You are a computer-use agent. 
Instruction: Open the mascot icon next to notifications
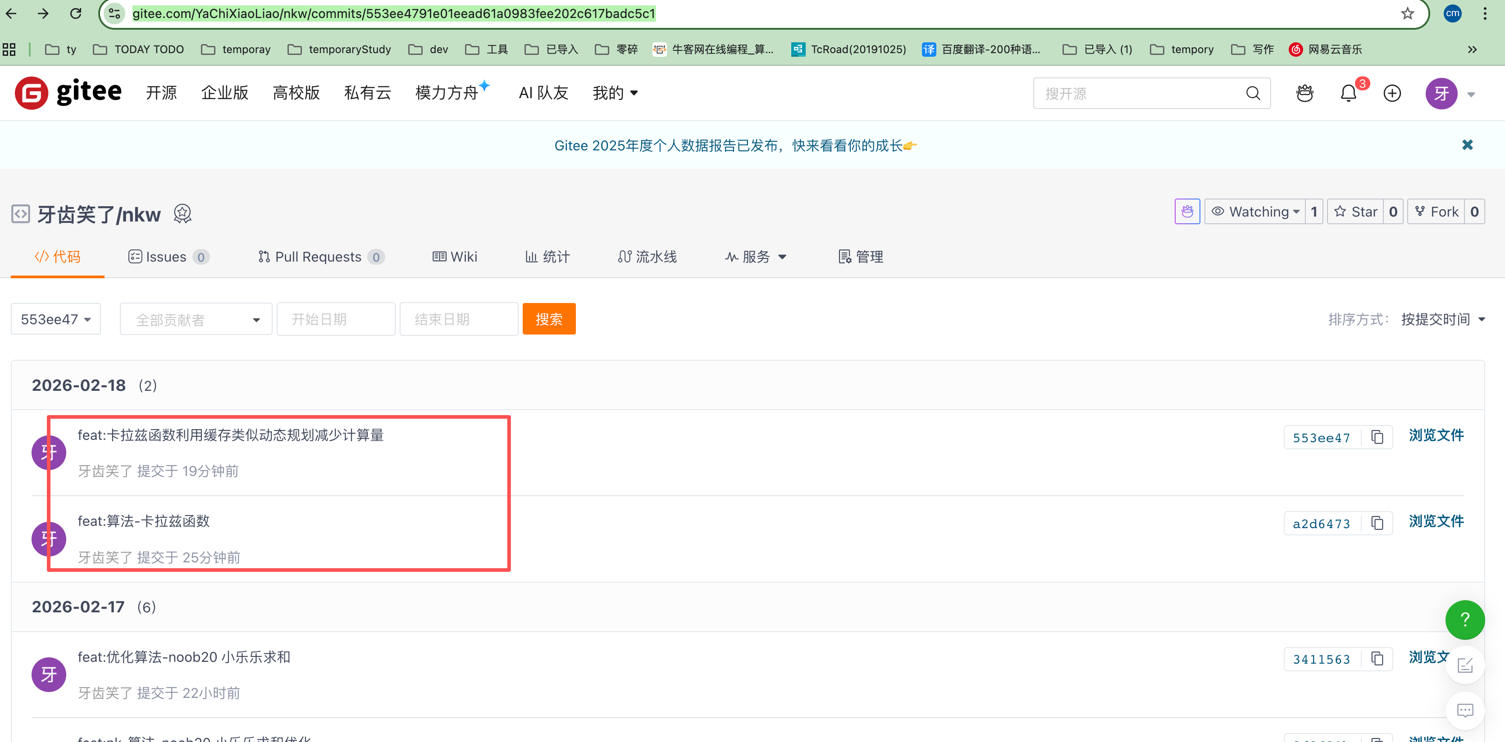click(1304, 93)
